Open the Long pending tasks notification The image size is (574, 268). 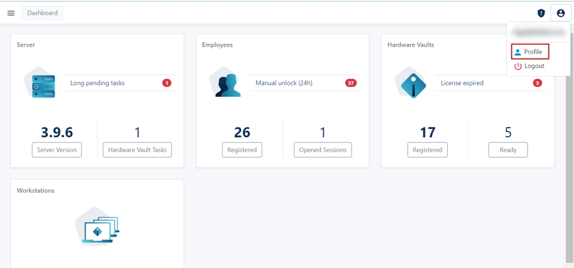pyautogui.click(x=120, y=83)
